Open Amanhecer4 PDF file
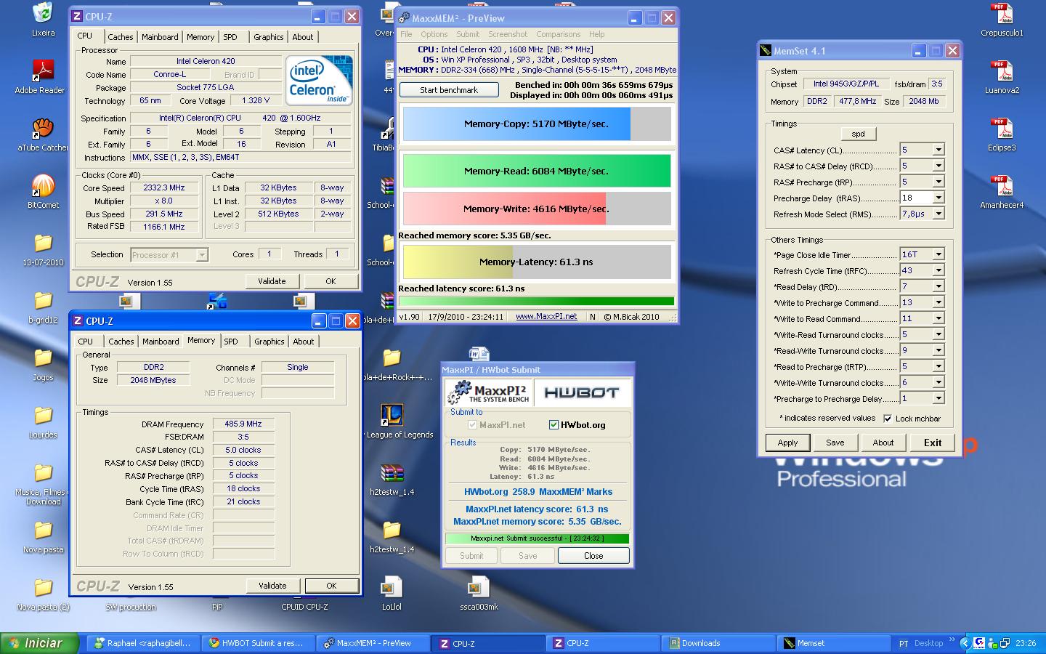 [1002, 192]
